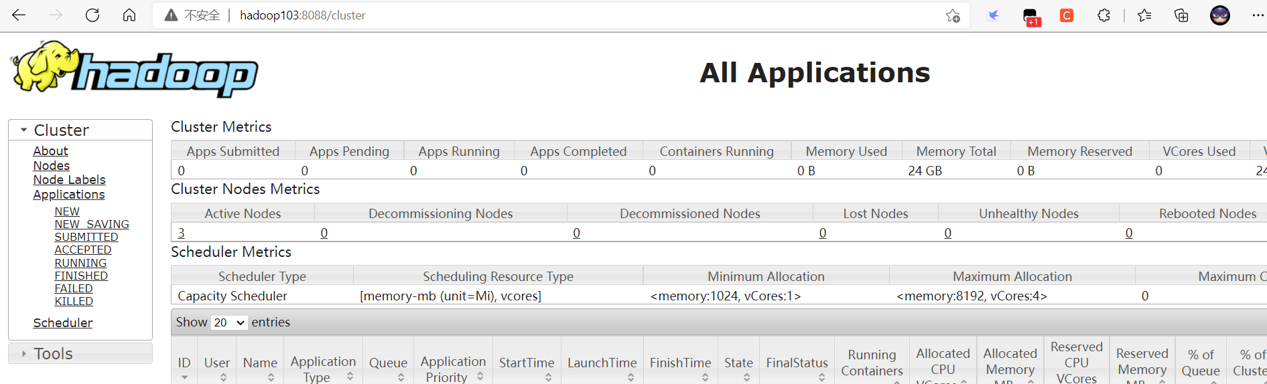Open the About cluster link
This screenshot has height=384, width=1267.
tap(51, 151)
